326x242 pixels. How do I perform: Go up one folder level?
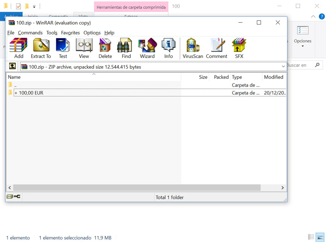pyautogui.click(x=12, y=67)
